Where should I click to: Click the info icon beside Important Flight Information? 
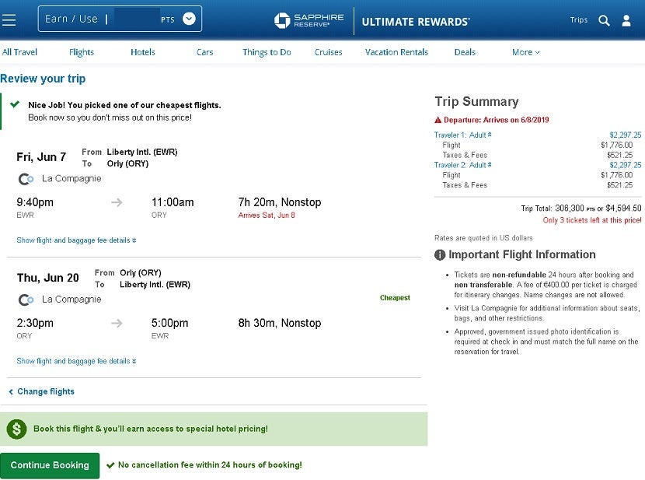[x=440, y=255]
